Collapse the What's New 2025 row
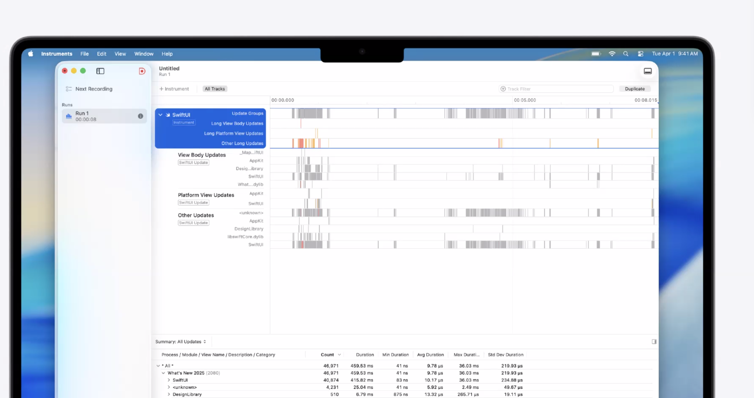 point(163,373)
